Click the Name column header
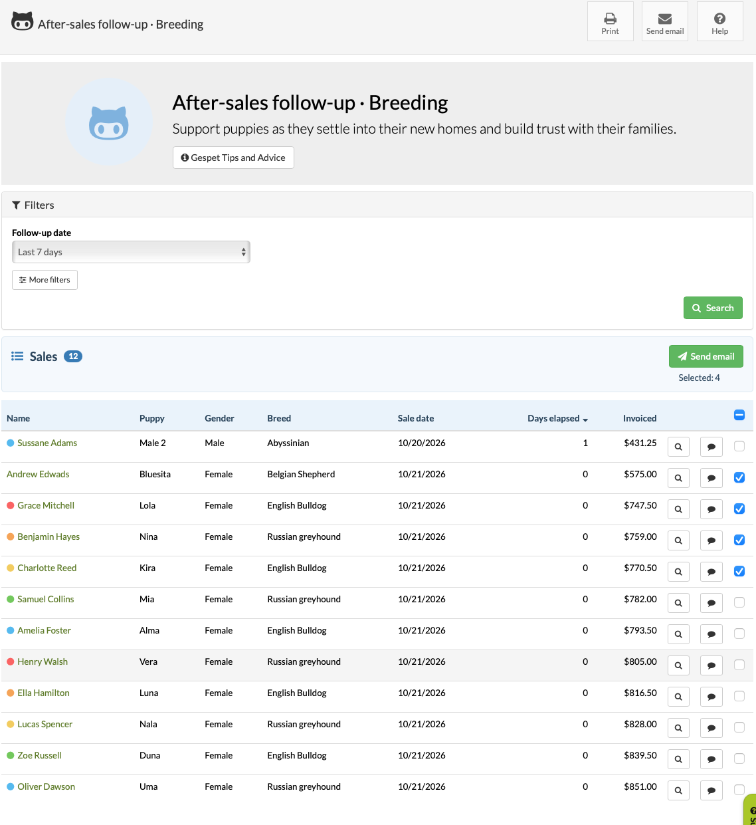Viewport: 756px width, 825px height. point(19,418)
